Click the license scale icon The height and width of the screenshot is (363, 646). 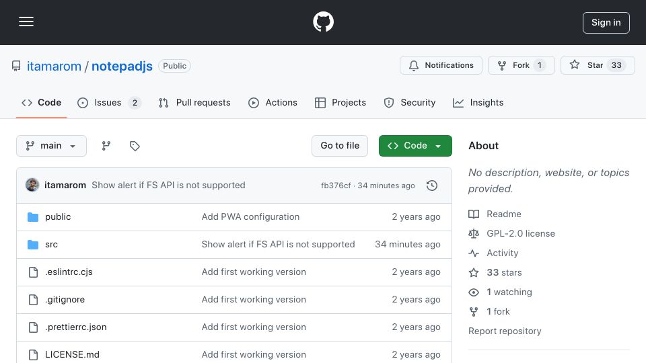click(474, 234)
